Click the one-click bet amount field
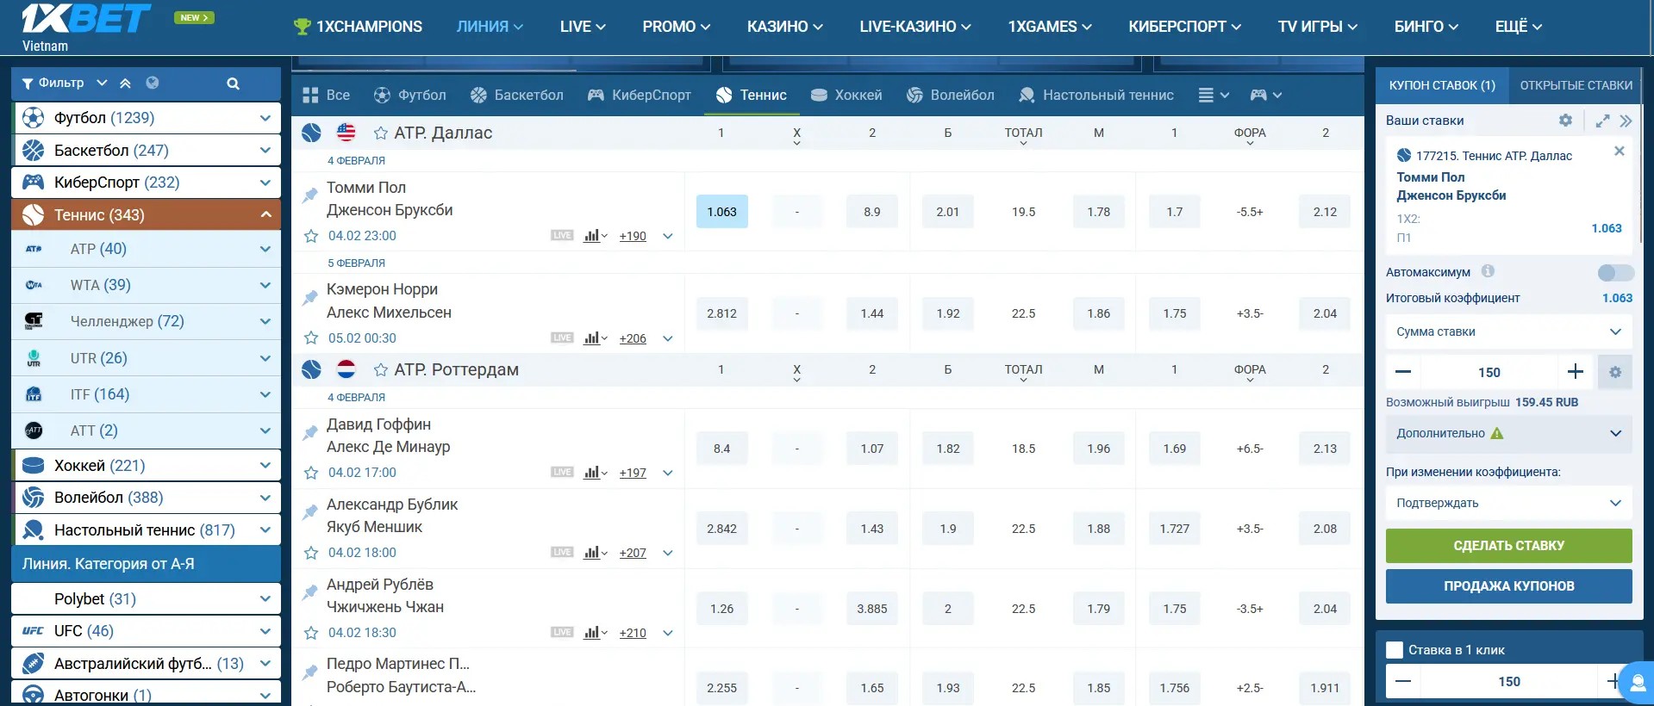This screenshot has width=1654, height=706. (1508, 681)
